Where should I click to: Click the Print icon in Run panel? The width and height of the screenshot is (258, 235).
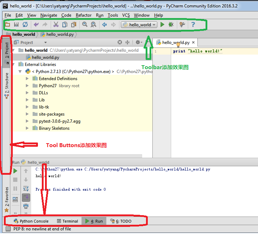[26, 206]
